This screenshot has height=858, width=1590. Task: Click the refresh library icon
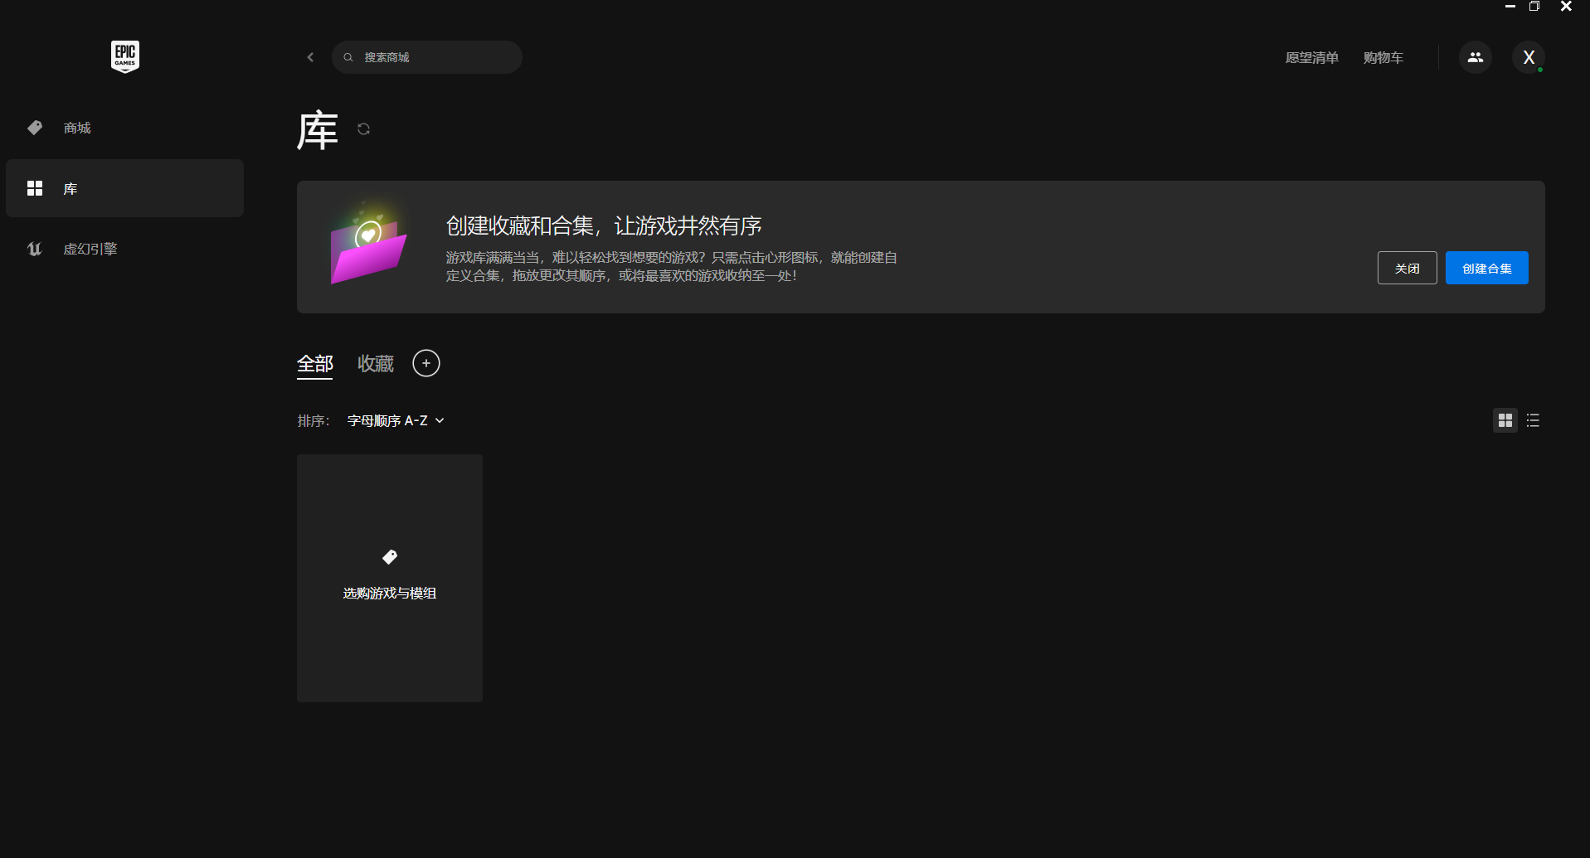[363, 129]
